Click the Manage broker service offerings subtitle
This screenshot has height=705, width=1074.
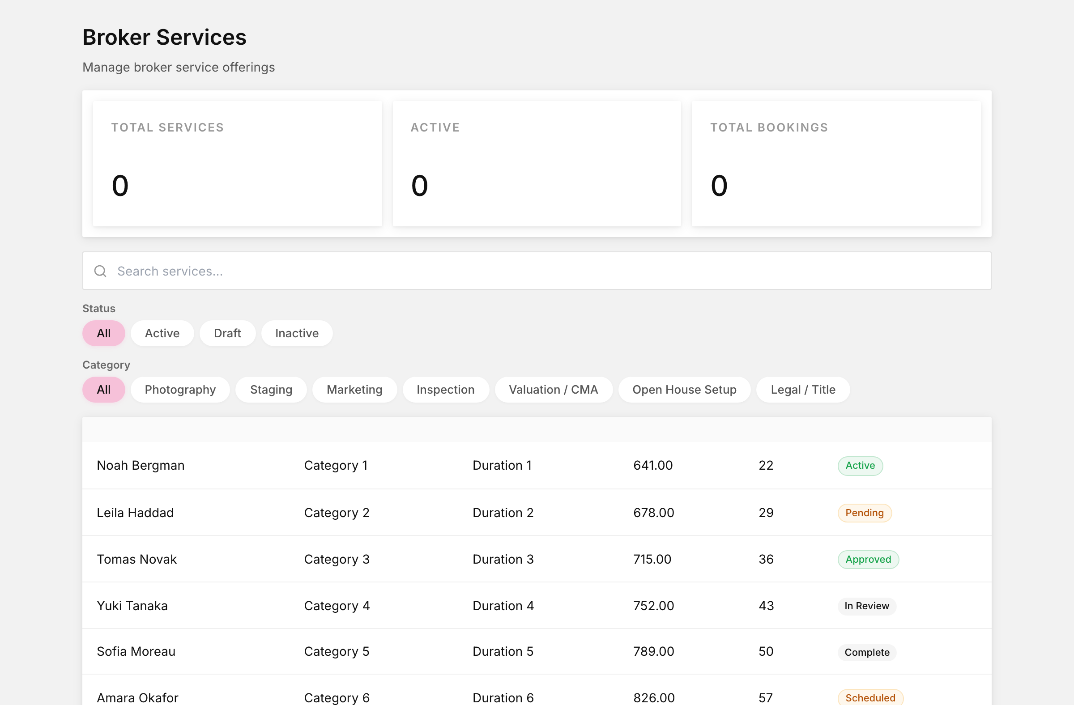(x=179, y=67)
